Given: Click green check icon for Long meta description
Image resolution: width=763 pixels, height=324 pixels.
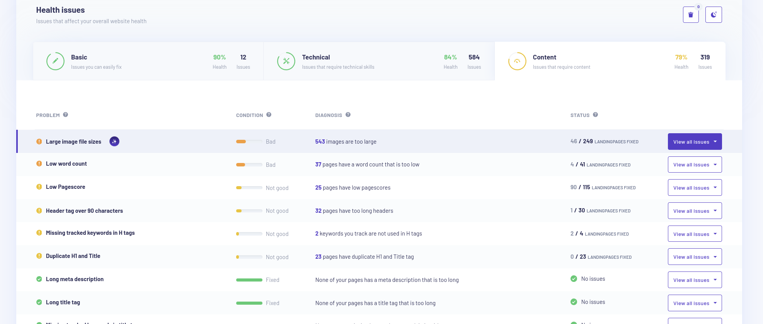Looking at the screenshot, I should pos(39,279).
